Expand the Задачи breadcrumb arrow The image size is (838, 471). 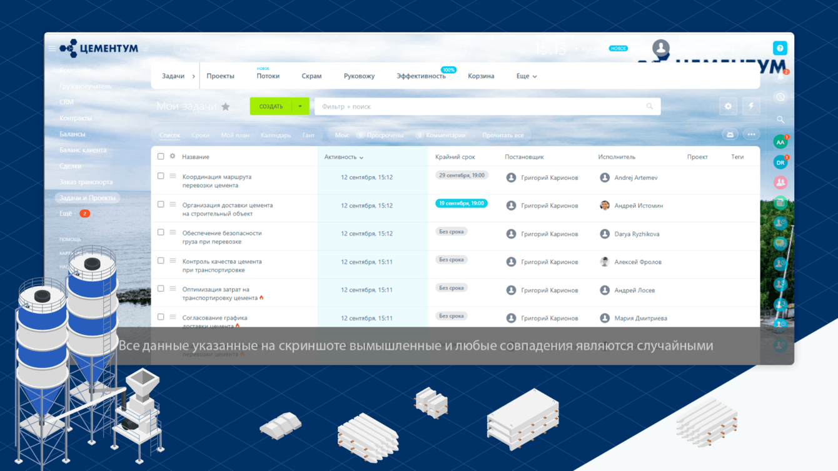(x=194, y=76)
